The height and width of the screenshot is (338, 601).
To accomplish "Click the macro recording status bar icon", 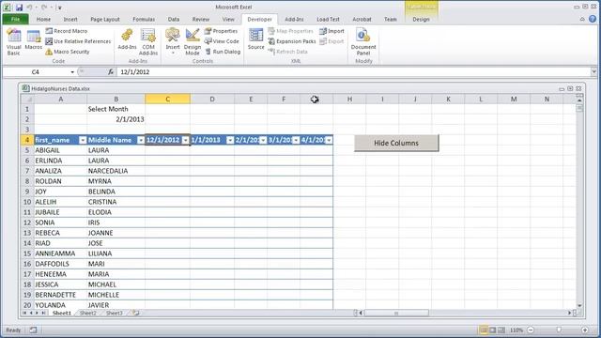I will [x=34, y=330].
